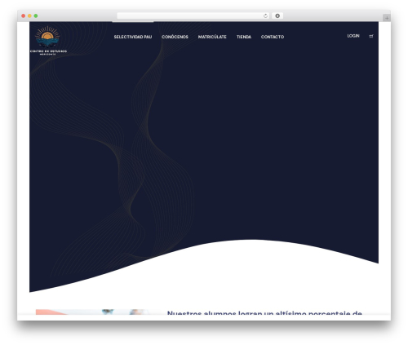Click the 'Nuestros alumnos logran' heading text

point(264,313)
